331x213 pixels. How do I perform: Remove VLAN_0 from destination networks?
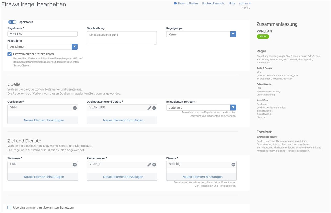154,165
